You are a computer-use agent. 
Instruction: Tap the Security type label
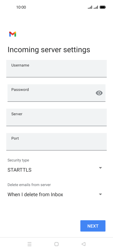(x=18, y=160)
